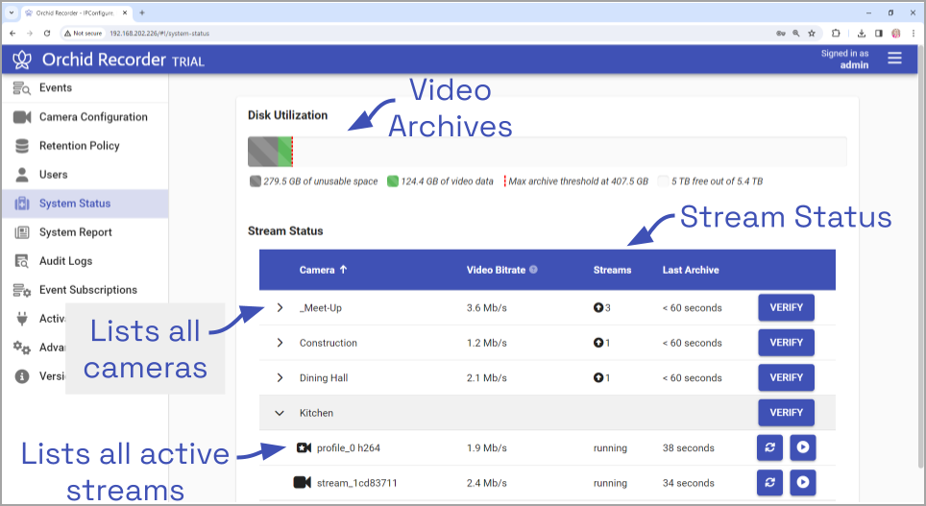Open Audit Logs page
The height and width of the screenshot is (506, 926).
click(x=65, y=261)
